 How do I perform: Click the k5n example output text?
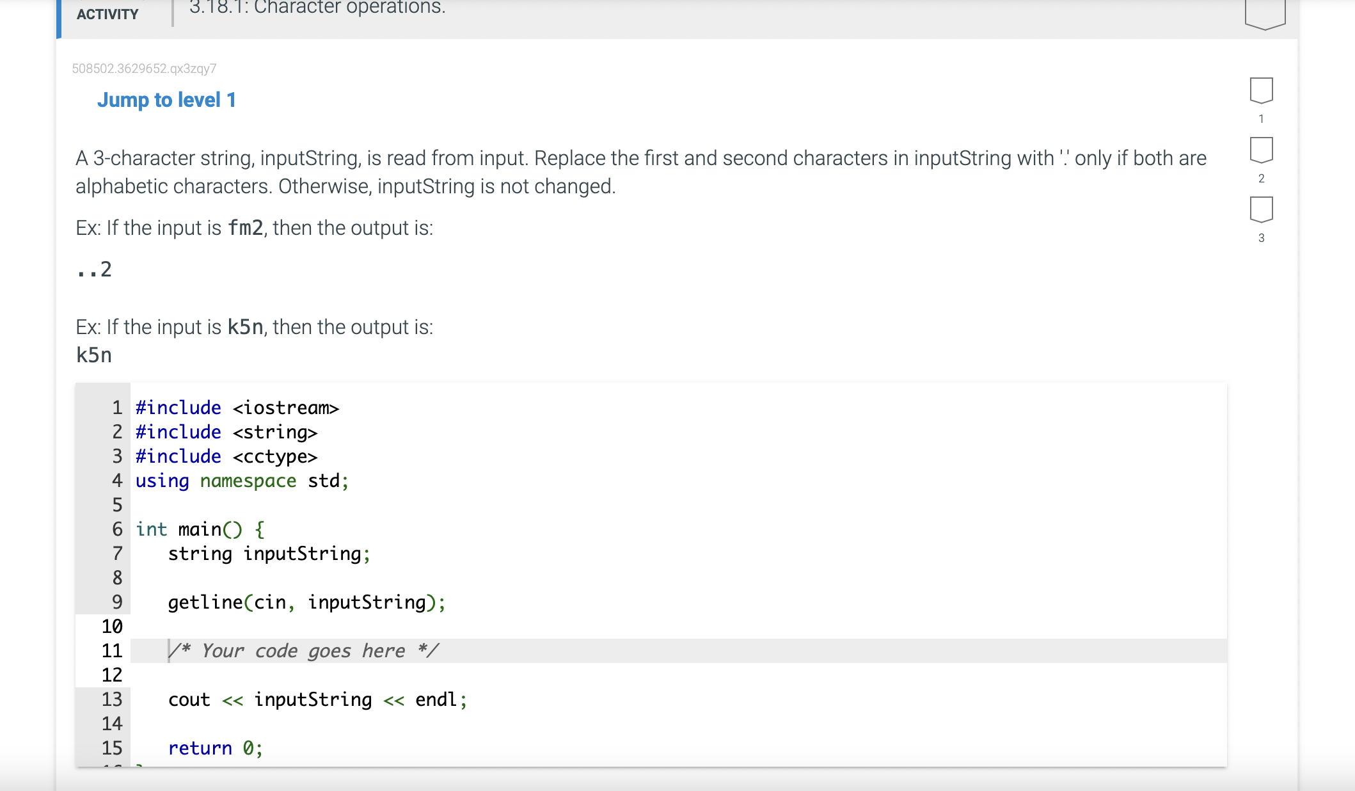tap(94, 355)
